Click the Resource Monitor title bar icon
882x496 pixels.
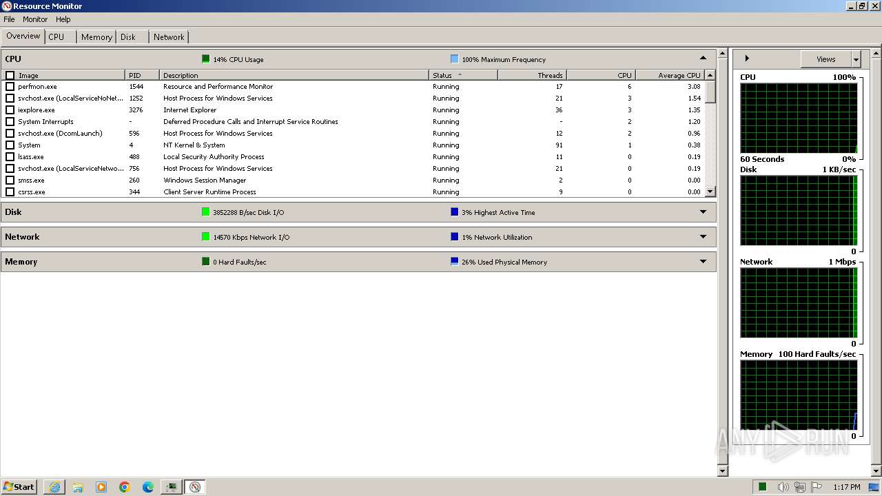pos(7,6)
